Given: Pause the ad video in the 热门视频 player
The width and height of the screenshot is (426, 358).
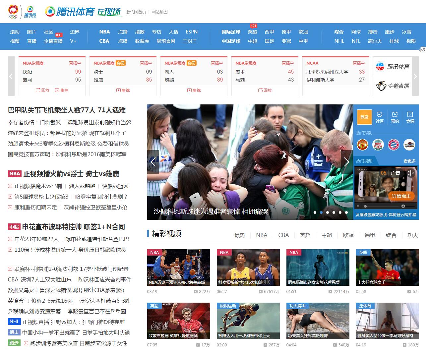Looking at the screenshot, I should (x=358, y=206).
